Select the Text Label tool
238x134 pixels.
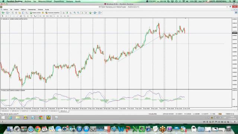click(31, 16)
